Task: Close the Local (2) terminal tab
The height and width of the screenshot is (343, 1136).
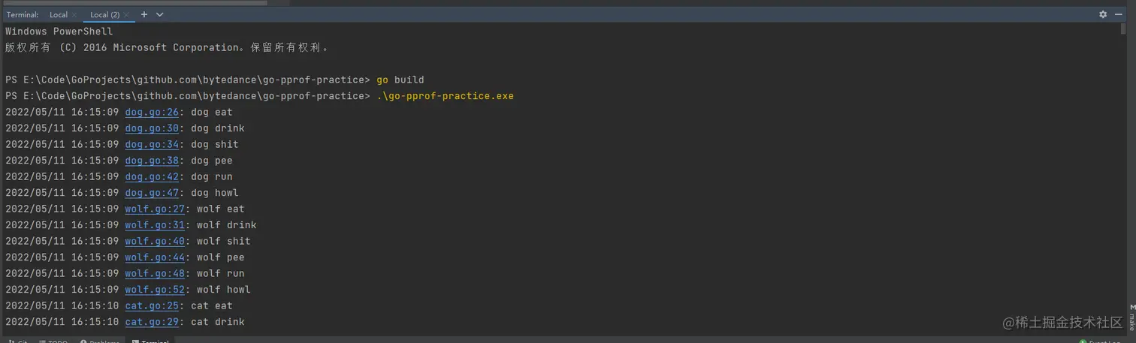Action: tap(126, 15)
